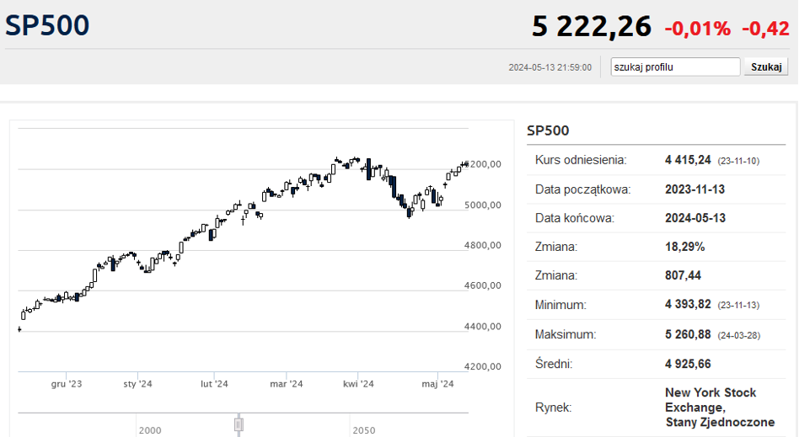Click the large SP500 page title
Viewport: 799px width, 437px height.
point(47,26)
